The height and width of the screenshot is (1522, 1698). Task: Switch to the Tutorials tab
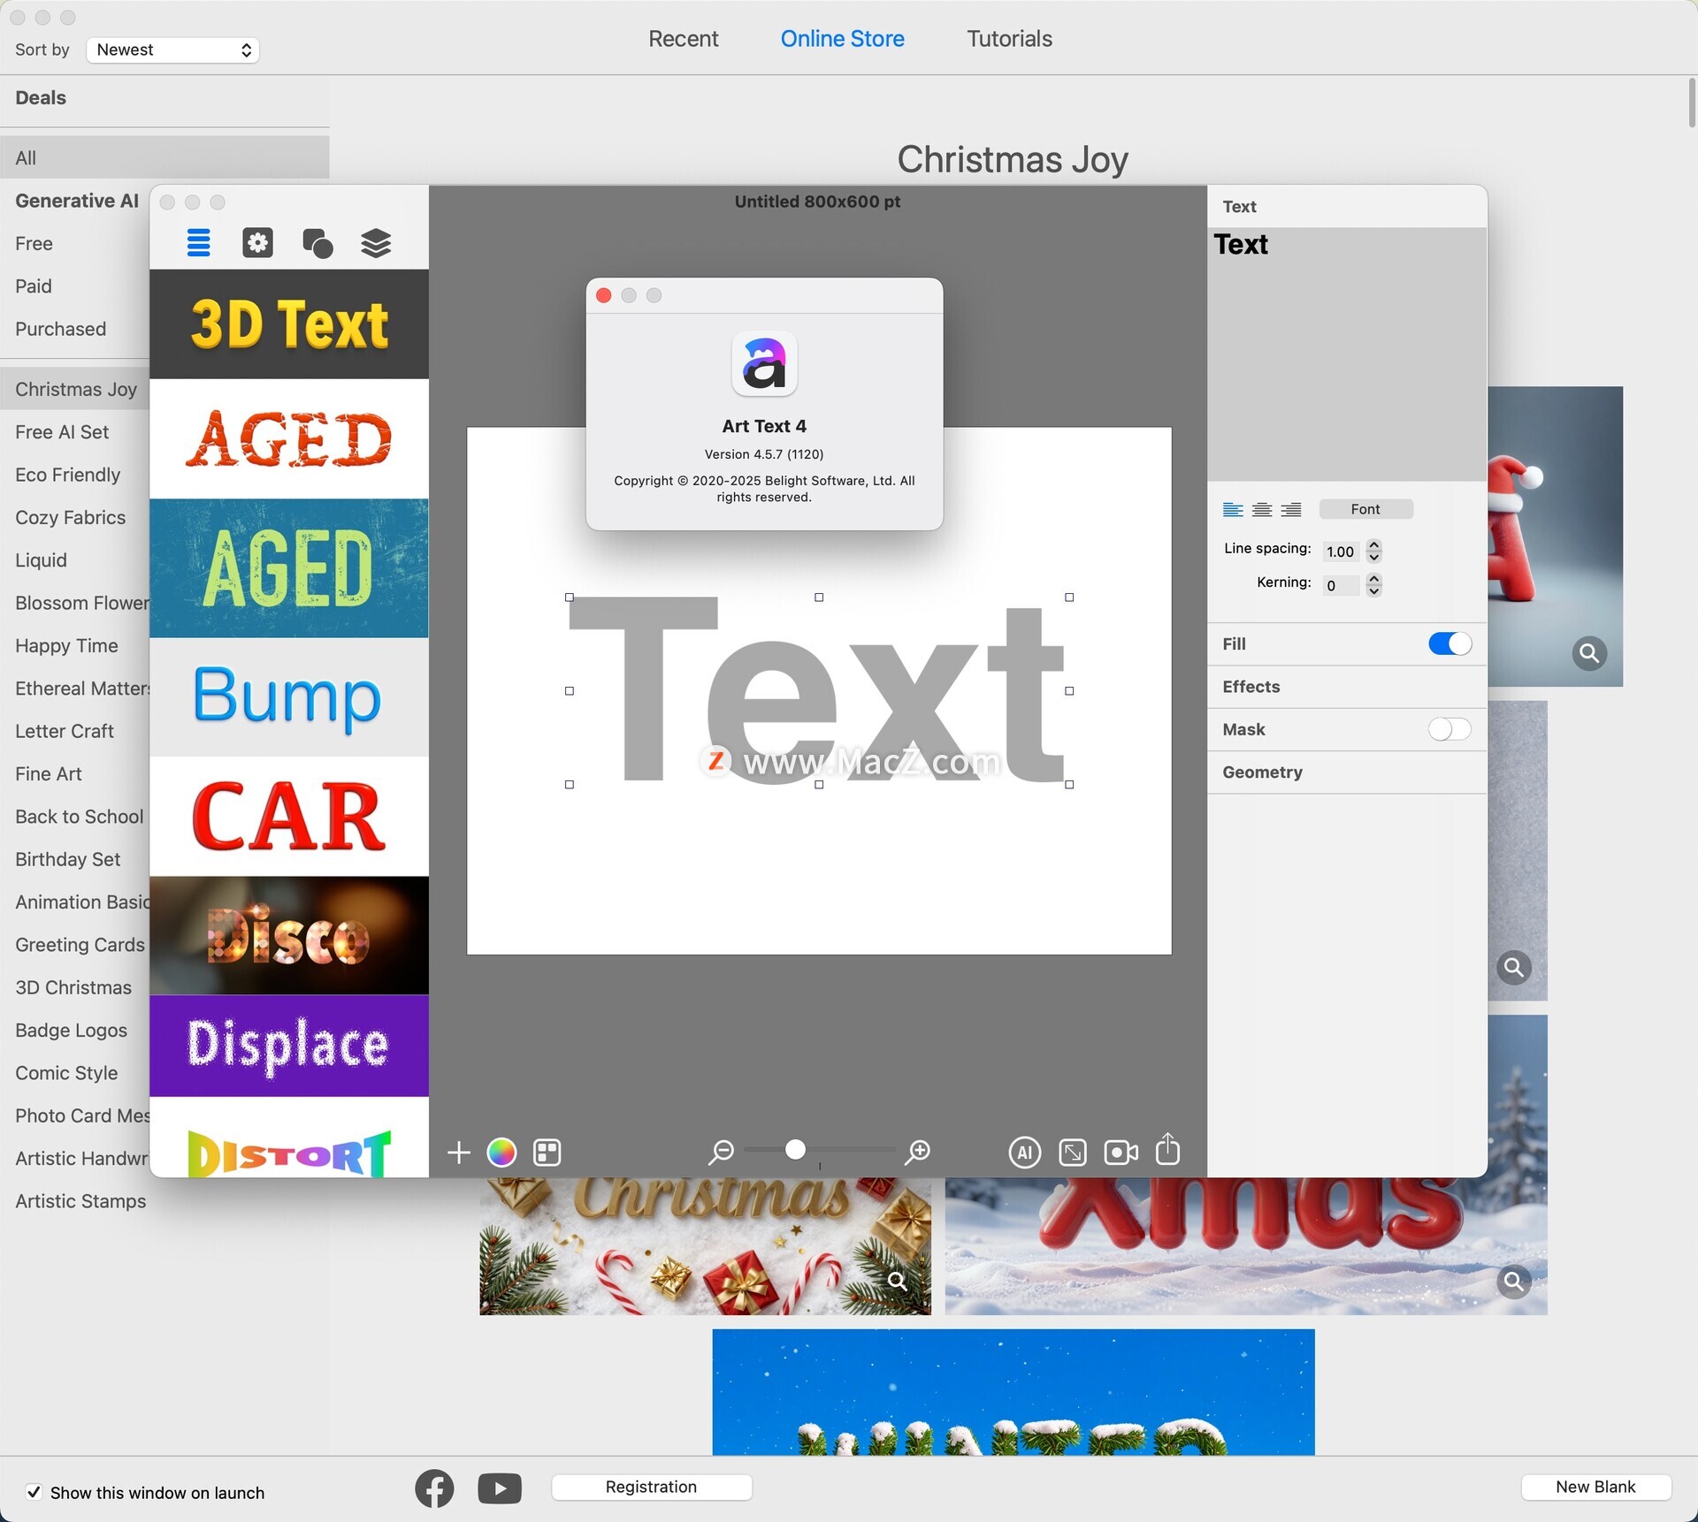point(1009,39)
